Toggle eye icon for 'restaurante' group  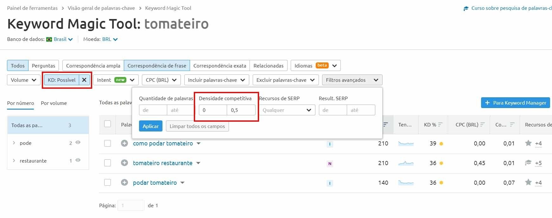78,160
